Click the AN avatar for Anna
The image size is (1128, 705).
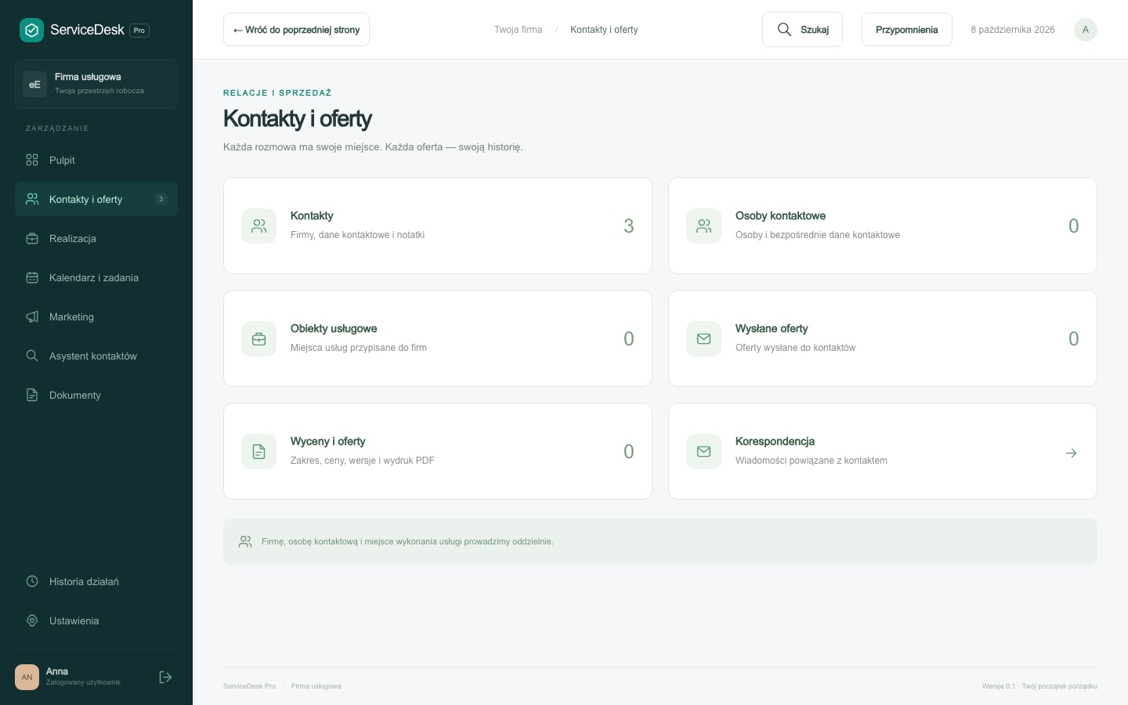27,677
